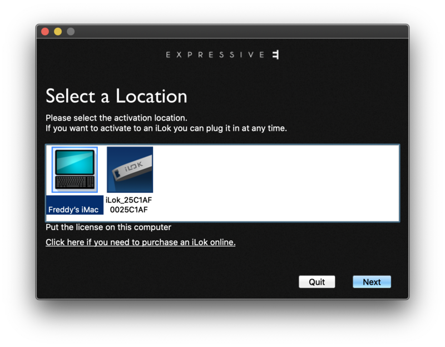Click the Next button
Viewport: 445px width, 347px height.
pos(372,282)
